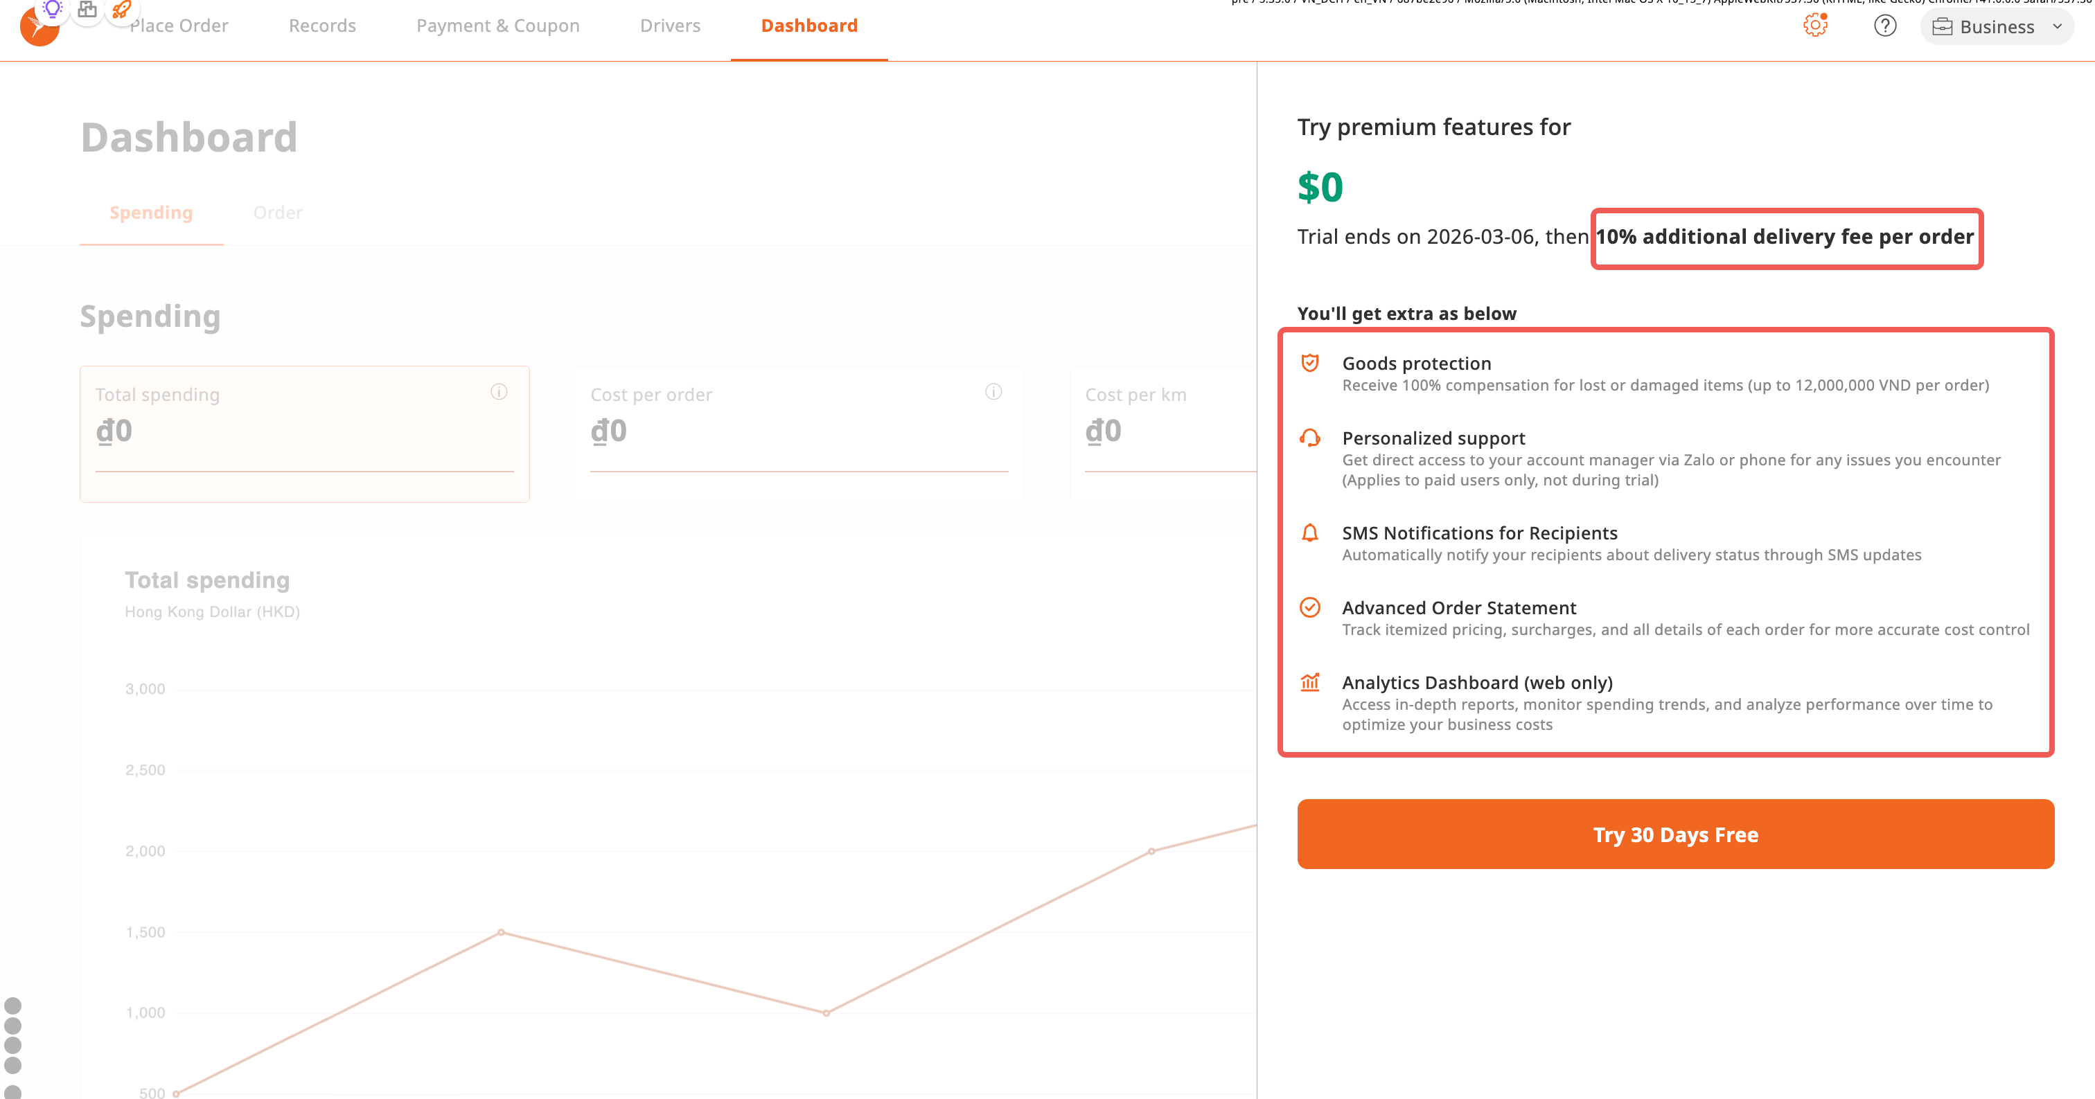
Task: Click the orange rocket icon
Action: click(121, 9)
